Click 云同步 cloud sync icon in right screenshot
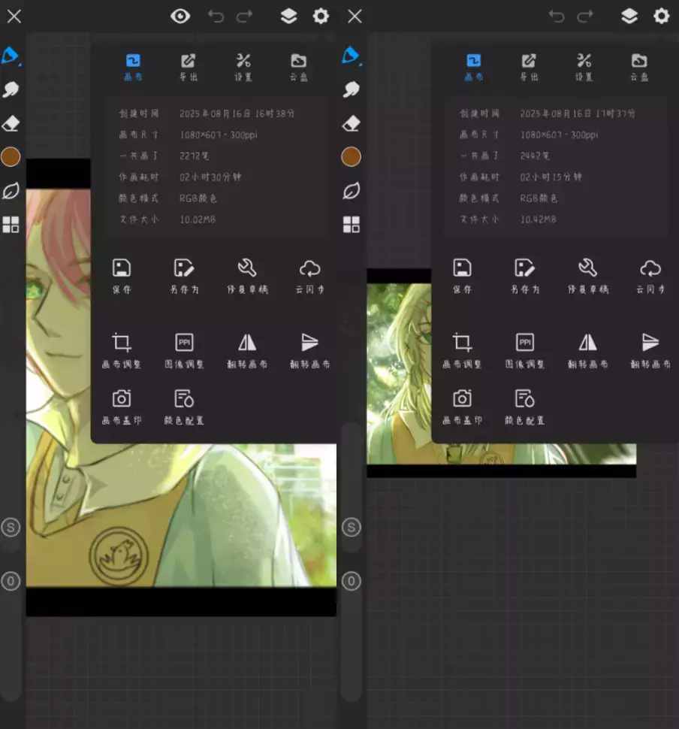This screenshot has width=679, height=729. [x=650, y=277]
